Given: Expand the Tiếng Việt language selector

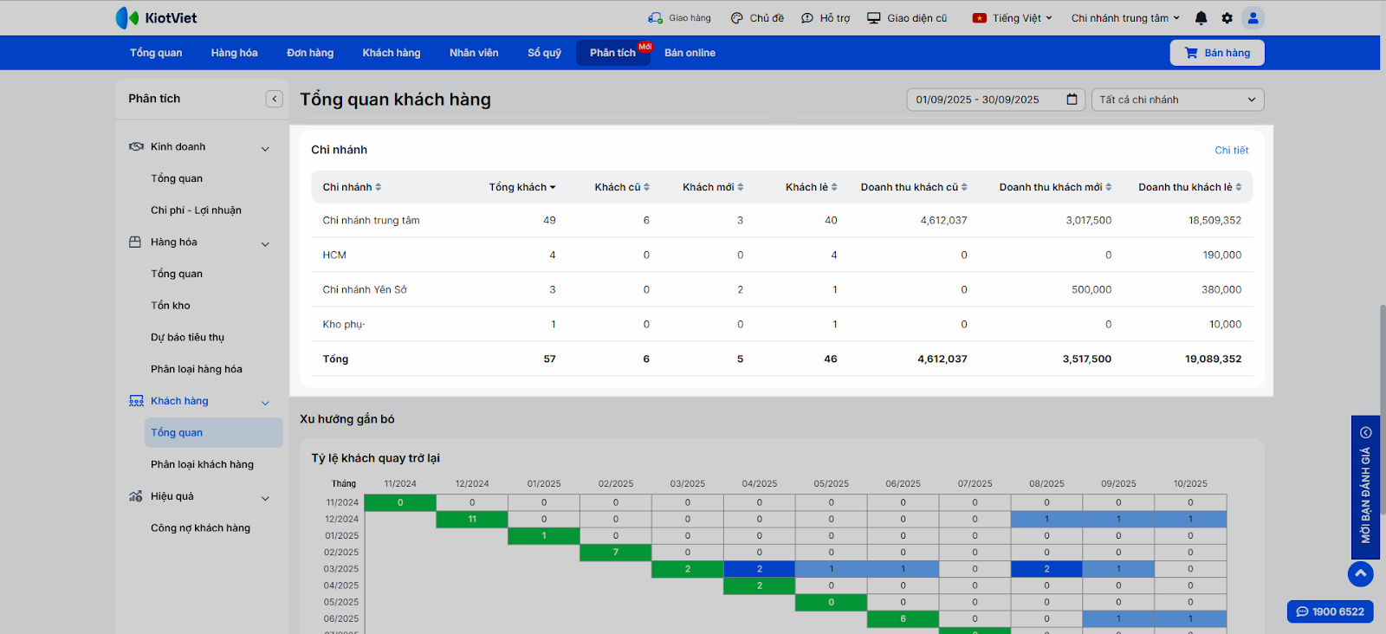Looking at the screenshot, I should tap(1013, 18).
